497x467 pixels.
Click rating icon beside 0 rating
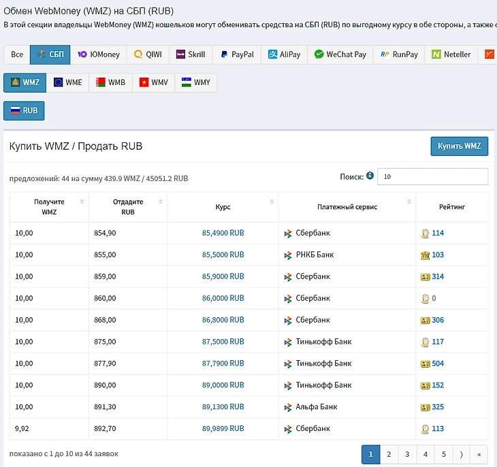pyautogui.click(x=425, y=299)
